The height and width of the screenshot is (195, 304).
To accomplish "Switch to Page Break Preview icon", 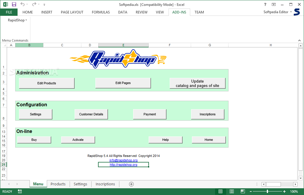I will click(x=243, y=191).
